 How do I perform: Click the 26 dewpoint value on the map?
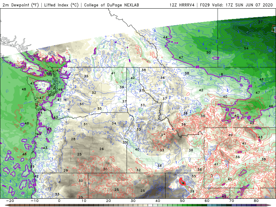pyautogui.click(x=101, y=149)
